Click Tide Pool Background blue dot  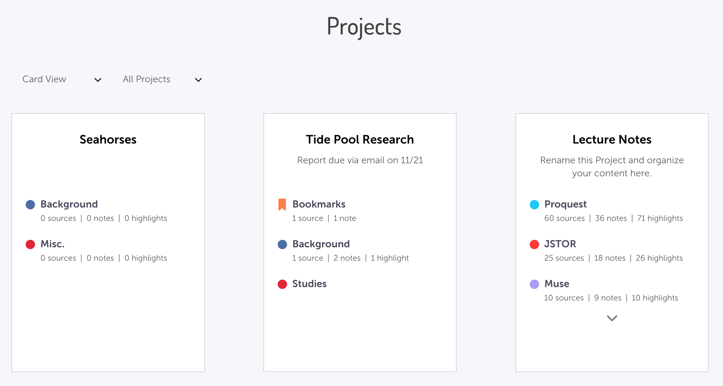pyautogui.click(x=282, y=244)
